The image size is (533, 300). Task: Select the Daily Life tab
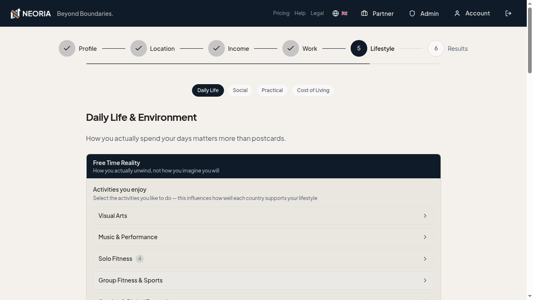click(x=208, y=90)
